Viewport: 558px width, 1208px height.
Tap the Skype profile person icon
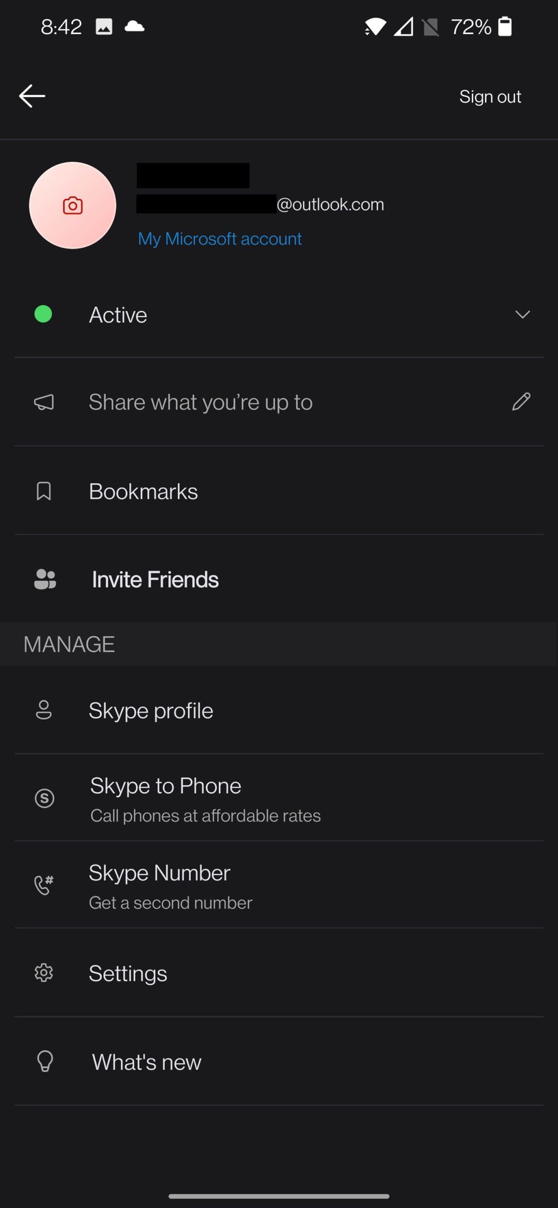pos(44,710)
